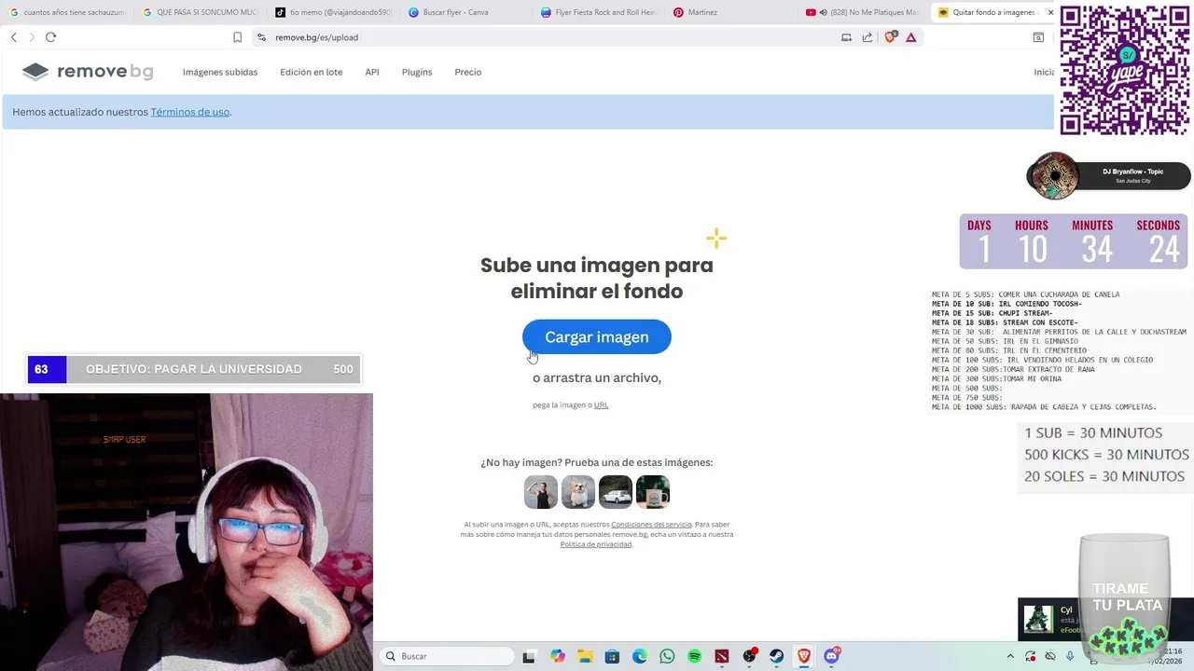Switch to 'Buscar flyer - Canva' tab
This screenshot has height=671, width=1194.
[x=465, y=12]
